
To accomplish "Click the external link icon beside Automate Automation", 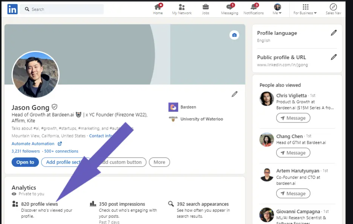I will pyautogui.click(x=60, y=143).
